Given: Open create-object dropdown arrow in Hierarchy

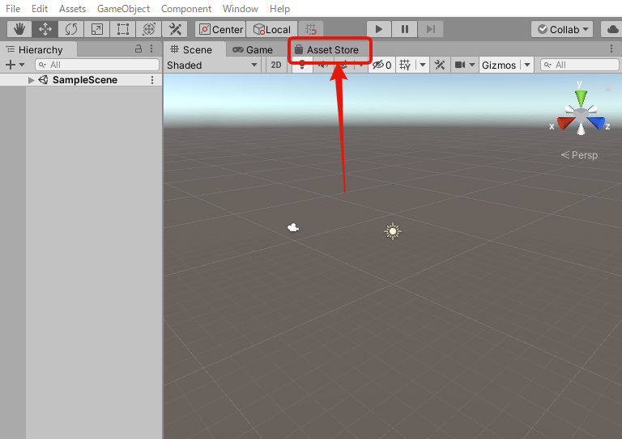Looking at the screenshot, I should tap(22, 65).
